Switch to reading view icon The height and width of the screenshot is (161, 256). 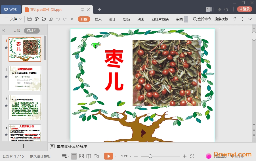(89, 156)
